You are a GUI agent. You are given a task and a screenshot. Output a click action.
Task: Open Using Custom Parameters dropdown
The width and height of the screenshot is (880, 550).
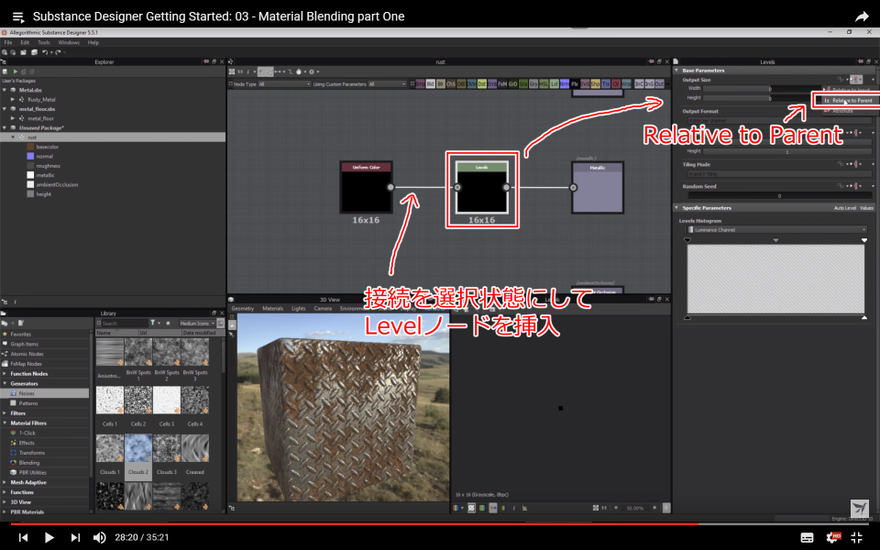tap(387, 84)
